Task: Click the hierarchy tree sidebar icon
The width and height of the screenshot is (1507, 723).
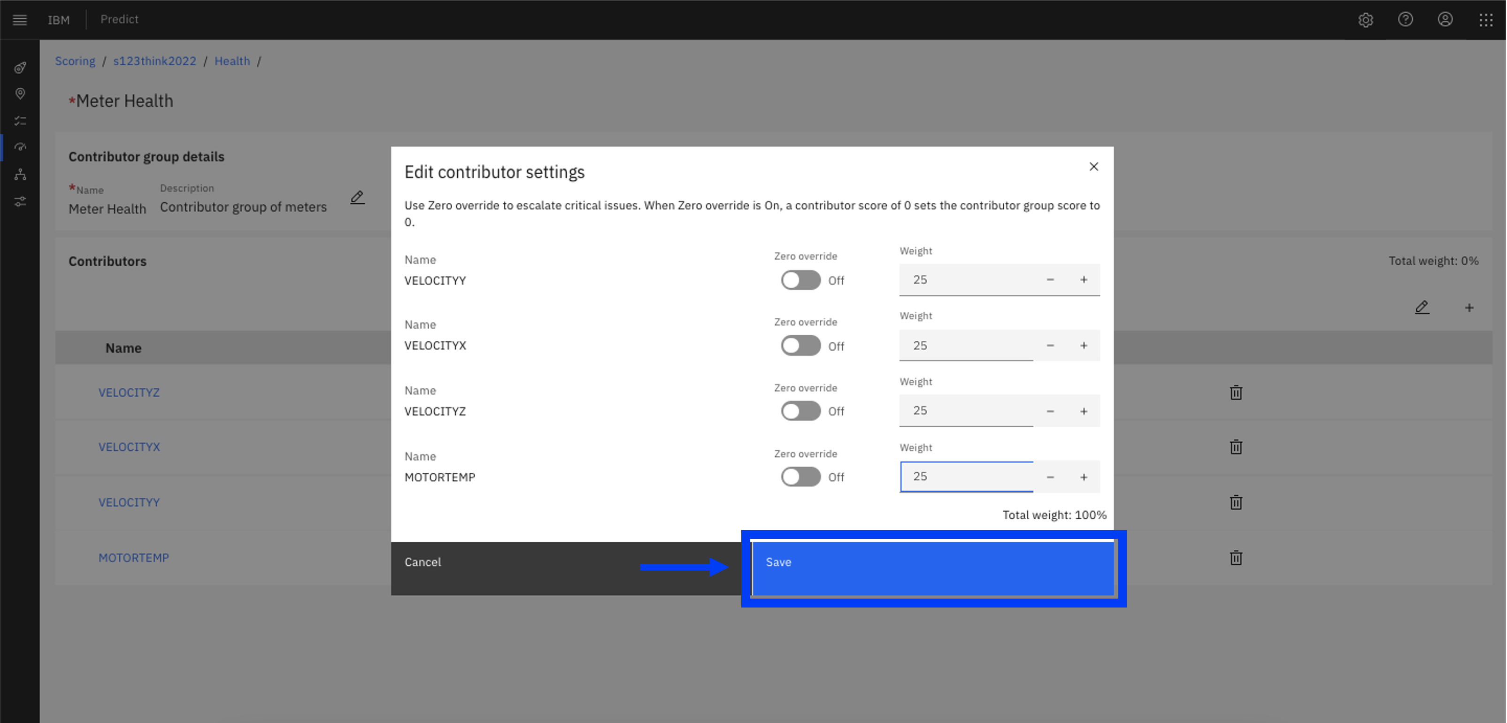Action: click(20, 174)
